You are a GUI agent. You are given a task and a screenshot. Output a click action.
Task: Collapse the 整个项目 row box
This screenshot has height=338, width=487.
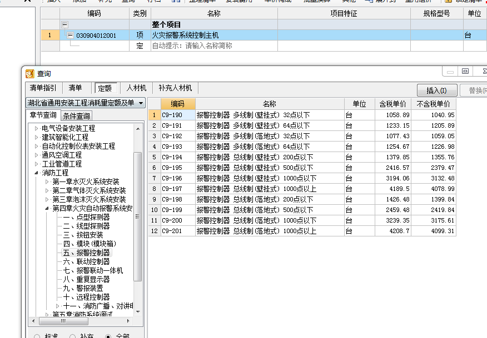point(65,24)
